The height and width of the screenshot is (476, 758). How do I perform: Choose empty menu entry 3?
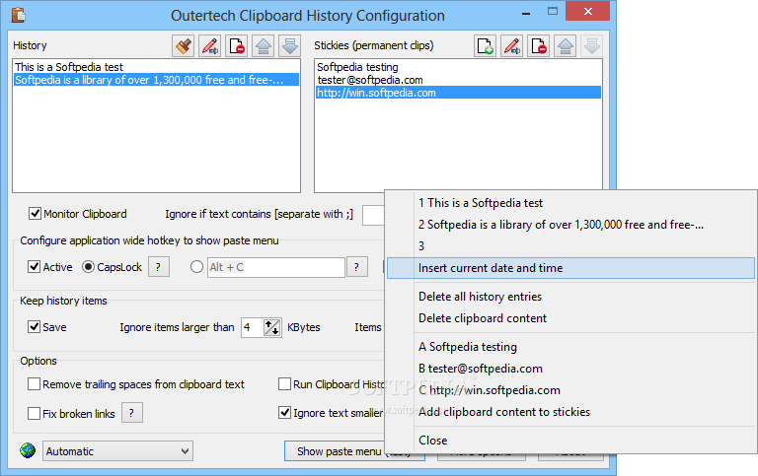click(x=570, y=246)
